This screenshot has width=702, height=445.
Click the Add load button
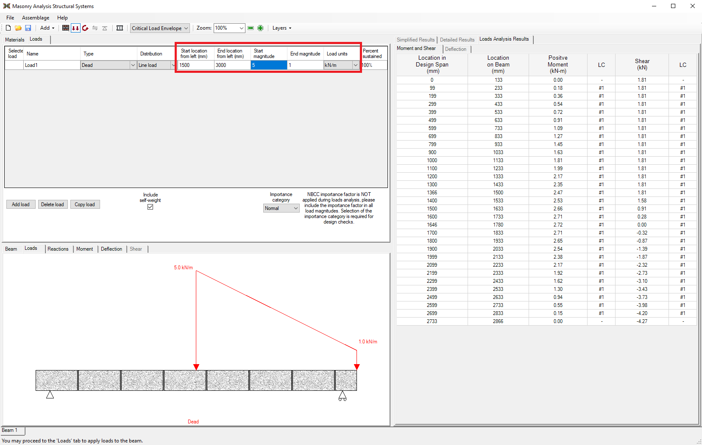(x=21, y=205)
